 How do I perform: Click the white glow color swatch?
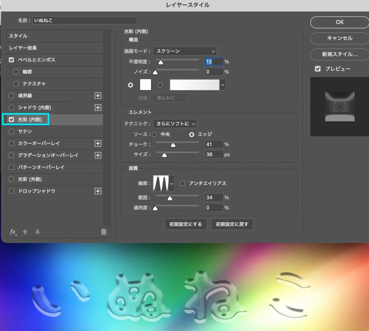(x=146, y=85)
